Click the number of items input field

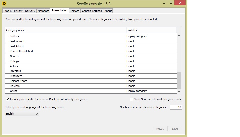click(x=176, y=107)
